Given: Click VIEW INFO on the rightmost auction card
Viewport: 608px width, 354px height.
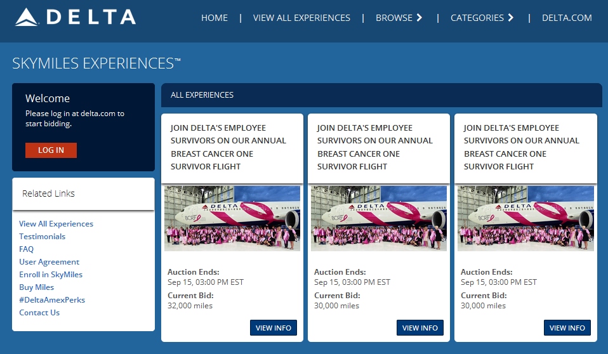Looking at the screenshot, I should (x=567, y=328).
